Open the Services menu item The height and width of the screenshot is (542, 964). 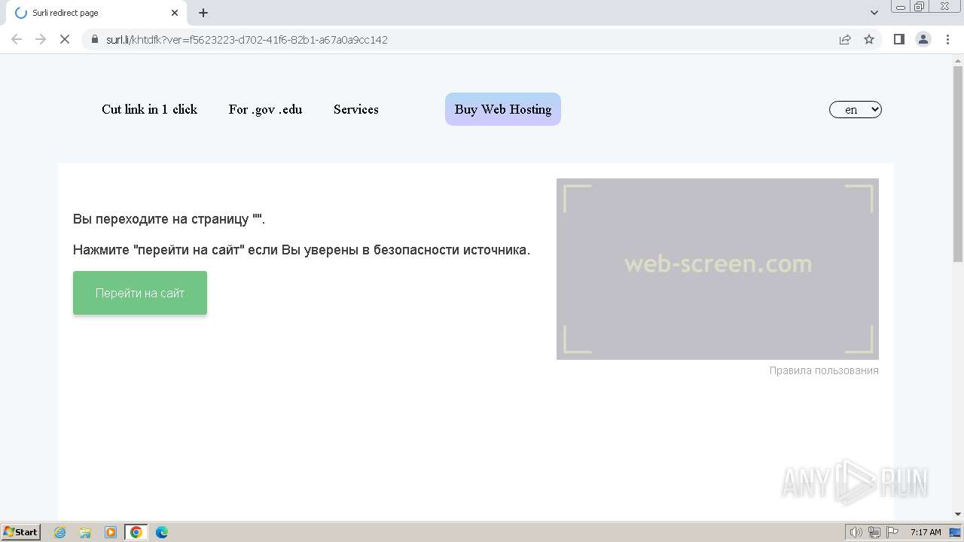(356, 109)
